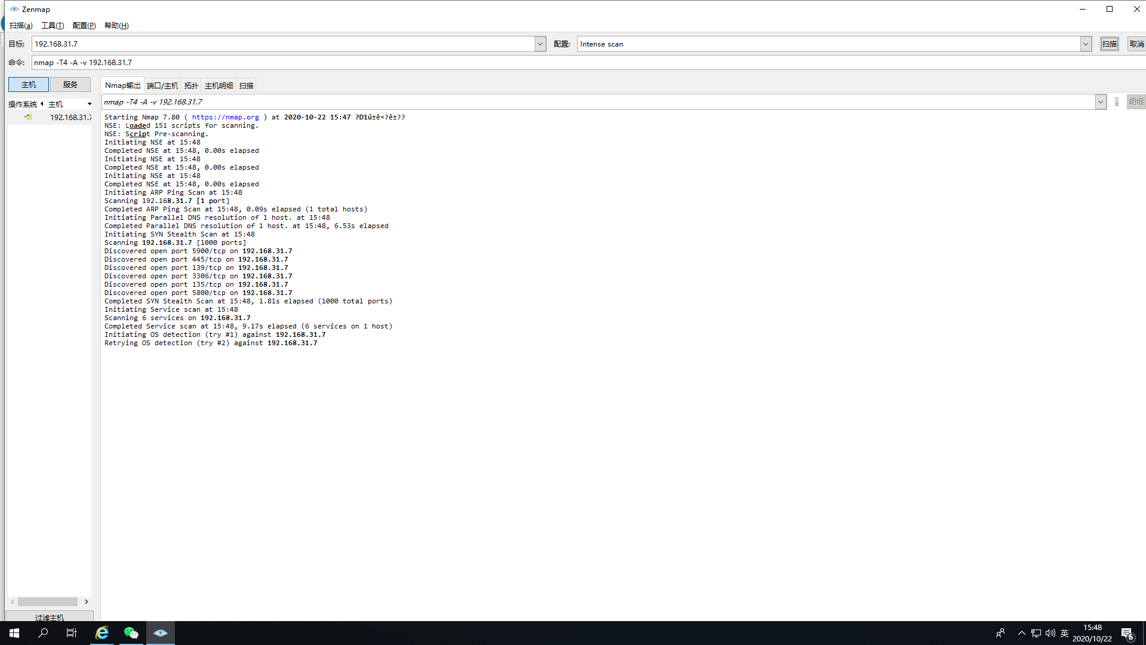Toggle the 明细 details button

1136,102
